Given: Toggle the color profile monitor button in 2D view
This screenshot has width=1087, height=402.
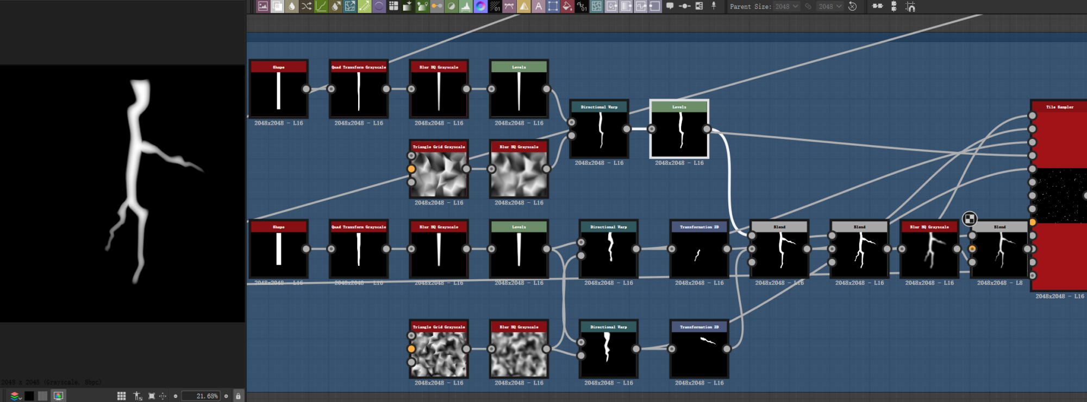Looking at the screenshot, I should click(58, 396).
